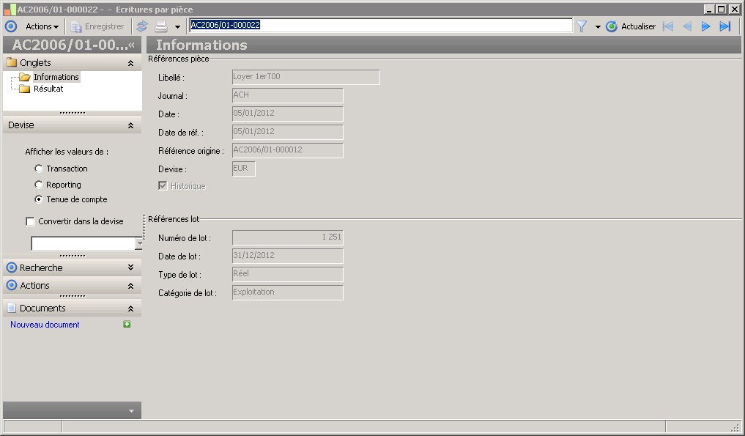
Task: Click the filter funnel icon
Action: tap(582, 26)
